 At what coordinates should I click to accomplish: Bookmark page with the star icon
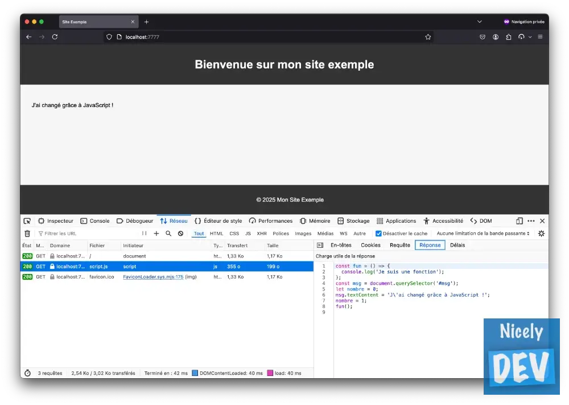(x=428, y=36)
